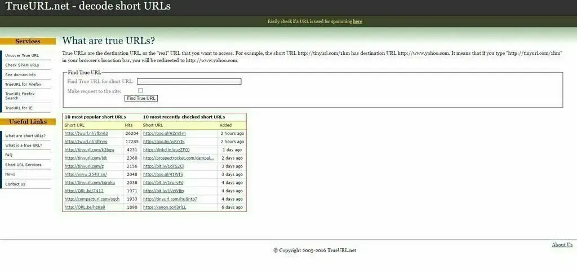Open the twurl.nl/yfbn62 popular link
The image size is (577, 273).
coord(86,133)
